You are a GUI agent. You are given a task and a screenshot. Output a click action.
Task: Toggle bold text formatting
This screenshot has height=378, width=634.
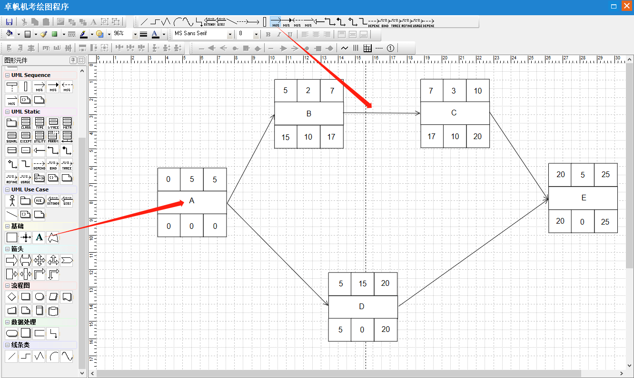point(268,34)
